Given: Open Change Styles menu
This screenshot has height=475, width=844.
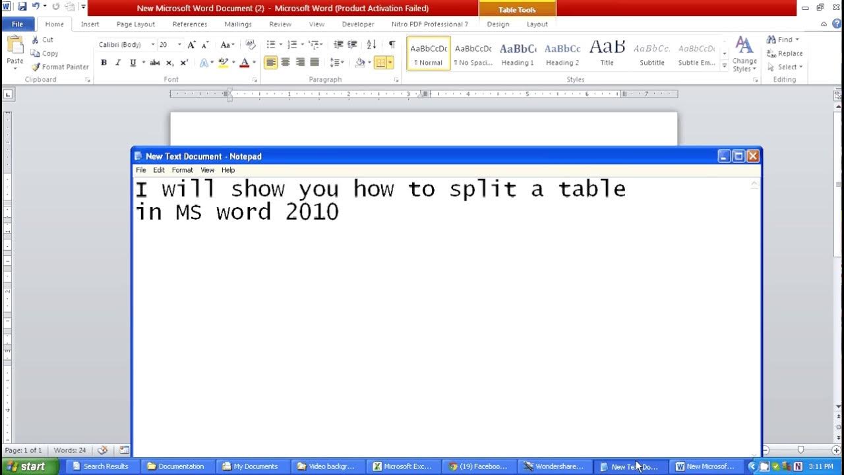Looking at the screenshot, I should (x=744, y=54).
